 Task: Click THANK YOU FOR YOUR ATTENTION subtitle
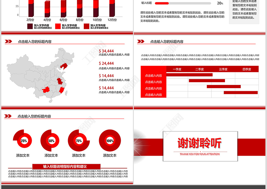[x=200, y=154]
